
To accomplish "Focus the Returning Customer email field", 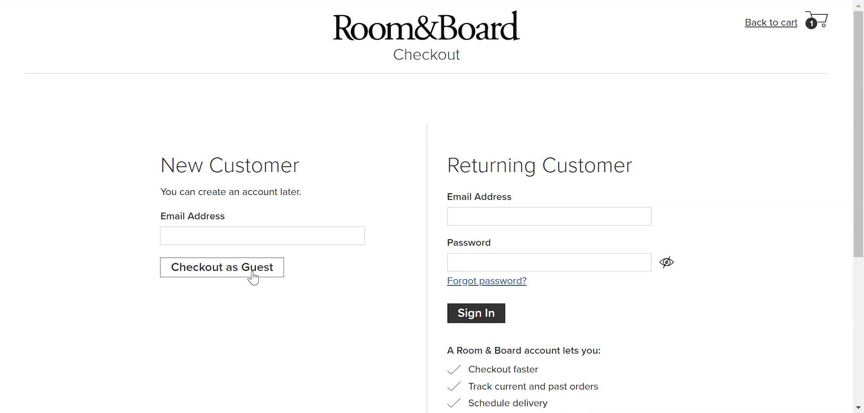I will coord(549,216).
